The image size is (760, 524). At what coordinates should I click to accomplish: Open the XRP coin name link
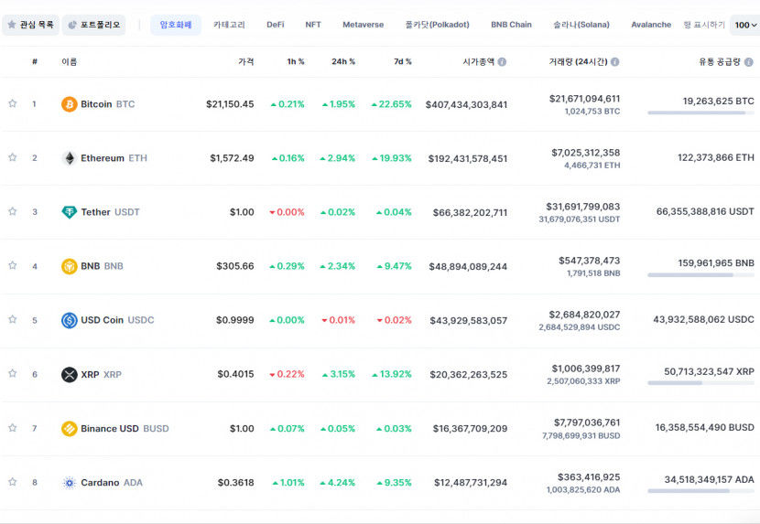click(101, 374)
